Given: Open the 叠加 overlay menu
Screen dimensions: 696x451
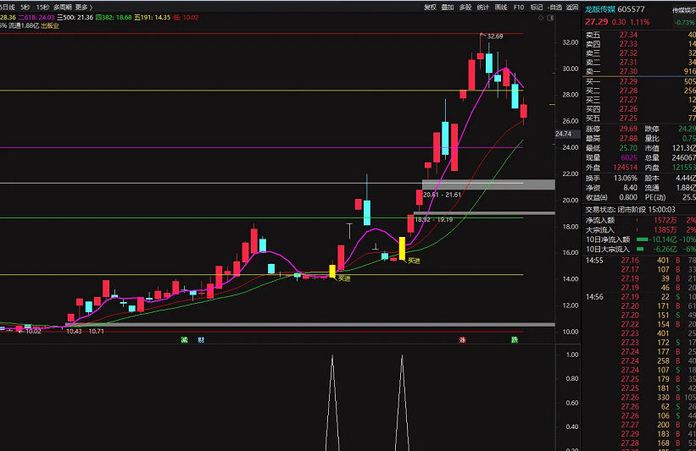Looking at the screenshot, I should point(448,7).
